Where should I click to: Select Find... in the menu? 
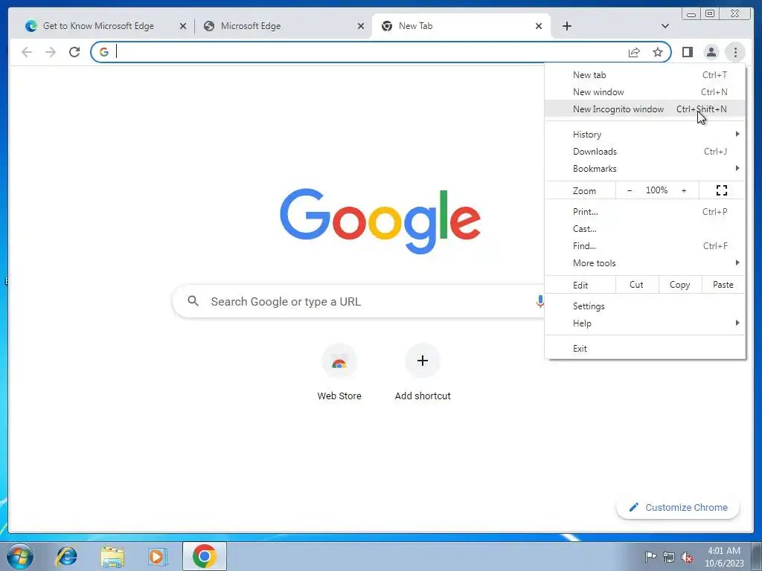[x=645, y=245]
